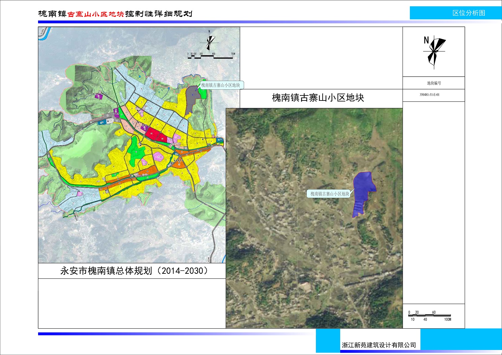502x355 pixels.
Task: Click the red-titled 古寨山小区地块 heading text
Action: (96, 14)
